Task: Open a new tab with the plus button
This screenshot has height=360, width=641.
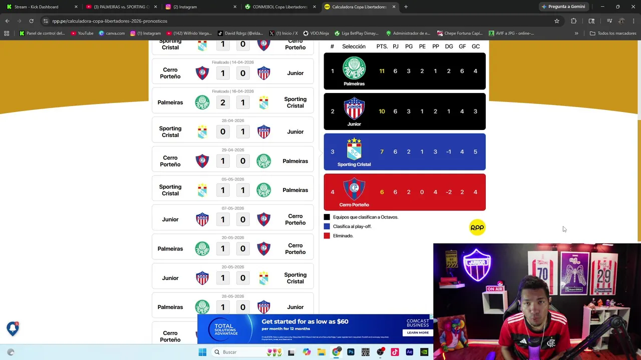Action: pyautogui.click(x=406, y=6)
